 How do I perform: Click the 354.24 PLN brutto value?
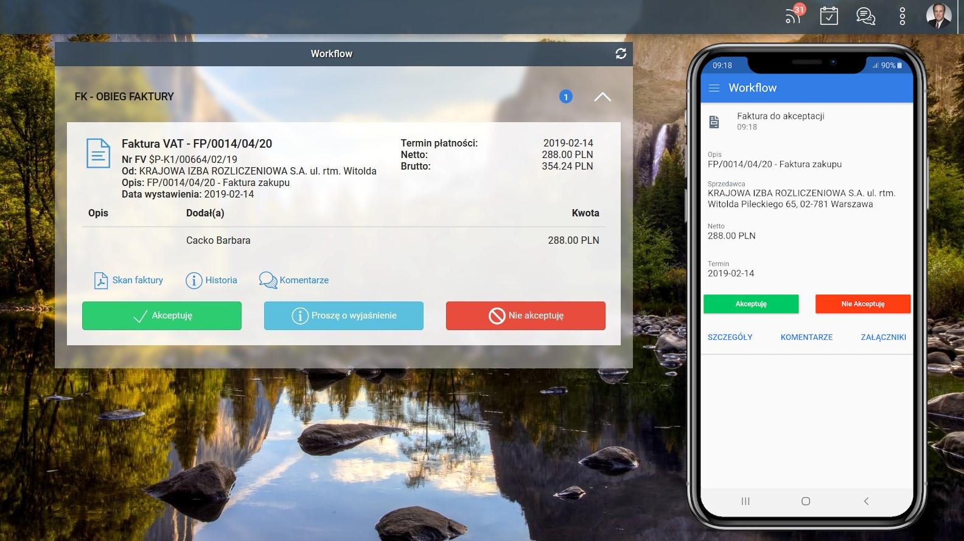[x=567, y=166]
